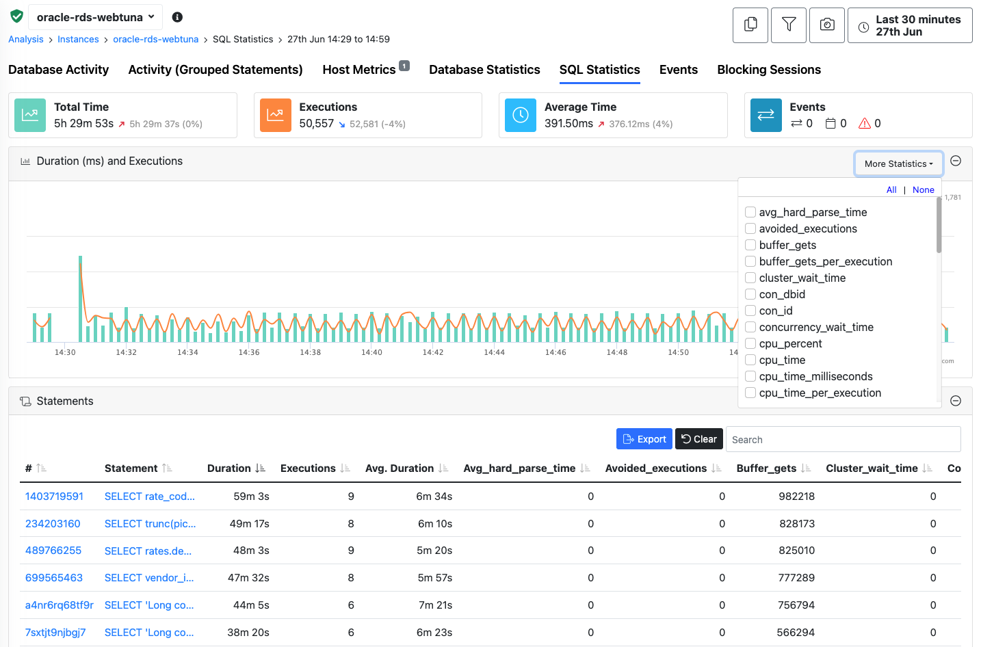981x647 pixels.
Task: Click the green shield status icon
Action: [x=17, y=16]
